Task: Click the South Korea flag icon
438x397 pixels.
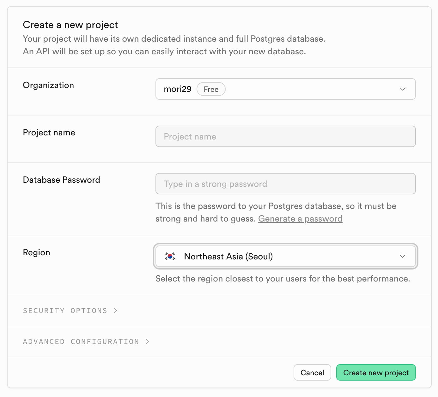Action: pos(170,256)
